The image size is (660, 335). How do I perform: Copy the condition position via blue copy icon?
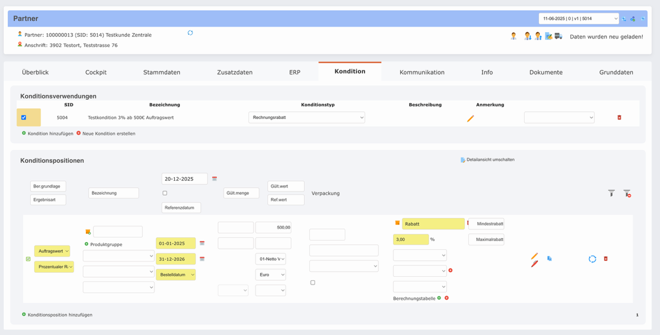click(549, 258)
